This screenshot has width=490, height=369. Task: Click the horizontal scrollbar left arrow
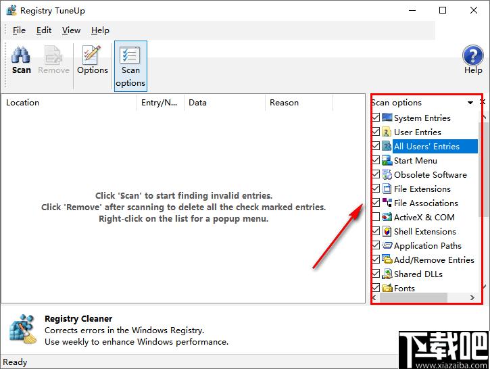pyautogui.click(x=374, y=297)
